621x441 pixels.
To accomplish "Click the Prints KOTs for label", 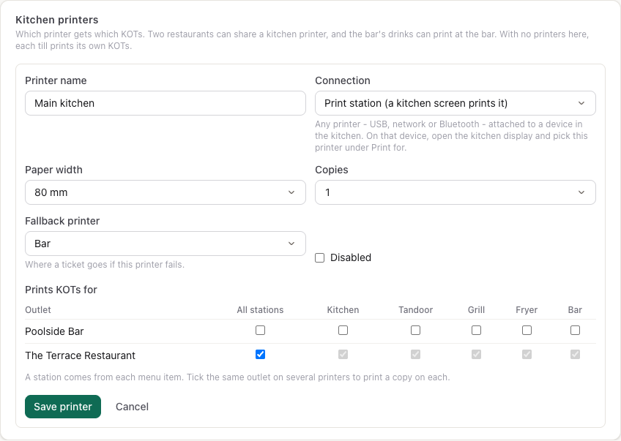I will (61, 290).
